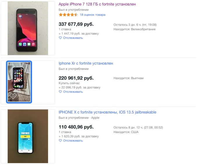Click the heart icon beside iPhone 7 Отслеживать
The image size is (198, 165).
[60, 38]
